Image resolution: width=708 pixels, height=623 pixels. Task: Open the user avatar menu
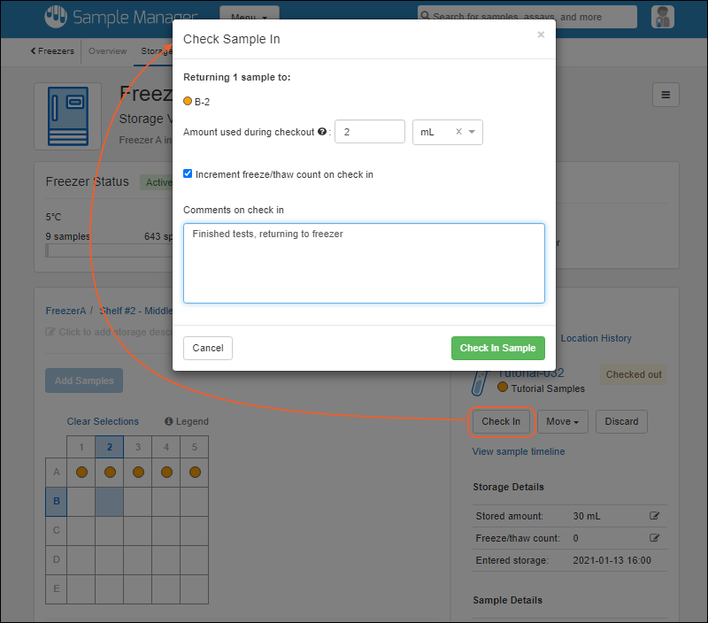[x=661, y=17]
